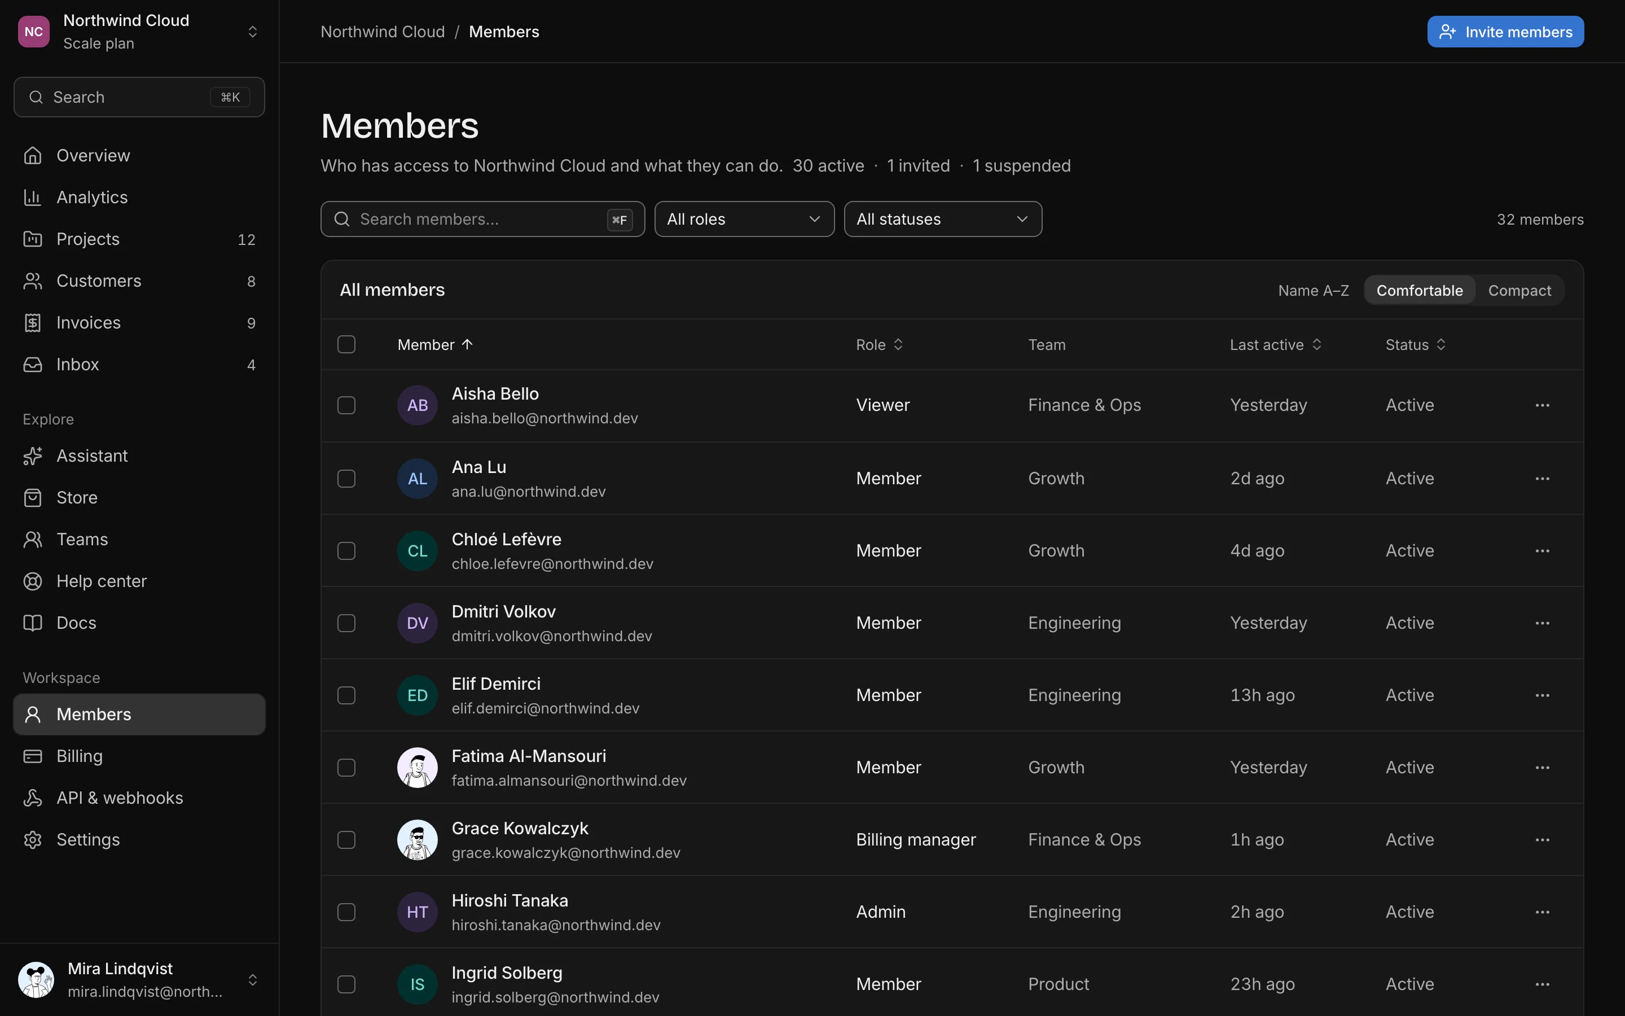Select Chloé Lefèvre's row checkbox
1625x1016 pixels.
tap(346, 551)
